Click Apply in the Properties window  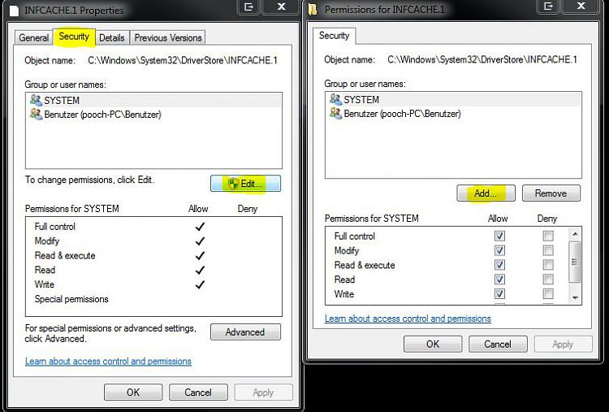(263, 392)
